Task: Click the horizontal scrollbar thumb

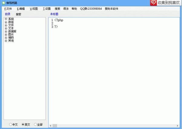Action: click(x=55, y=126)
